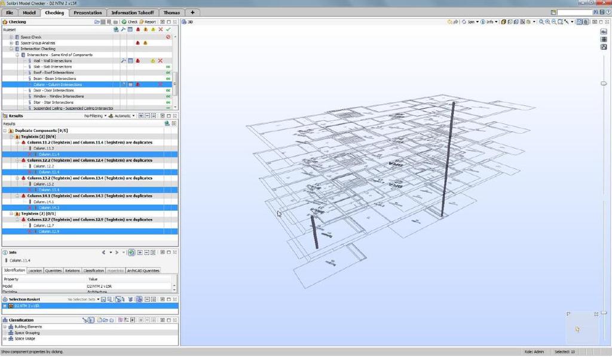Open the Quantities tab in Info panel
612x357 pixels.
pyautogui.click(x=53, y=270)
